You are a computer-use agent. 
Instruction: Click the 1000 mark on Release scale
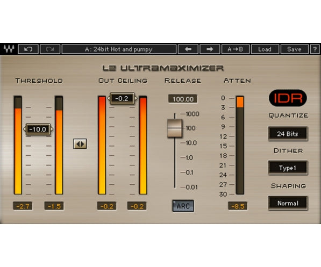192,114
